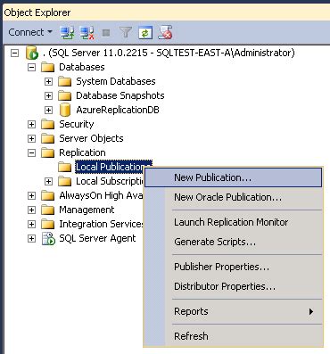
Task: Select Integration Services in the tree
Action: tap(101, 224)
